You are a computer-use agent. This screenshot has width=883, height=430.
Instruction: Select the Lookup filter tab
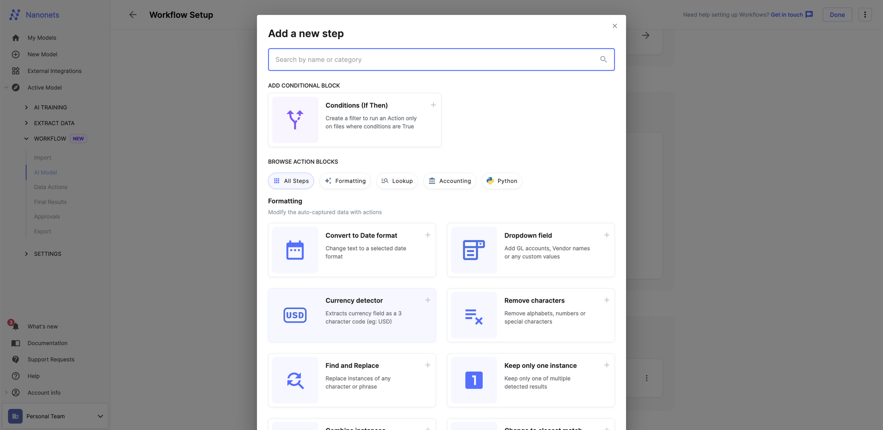click(x=397, y=181)
